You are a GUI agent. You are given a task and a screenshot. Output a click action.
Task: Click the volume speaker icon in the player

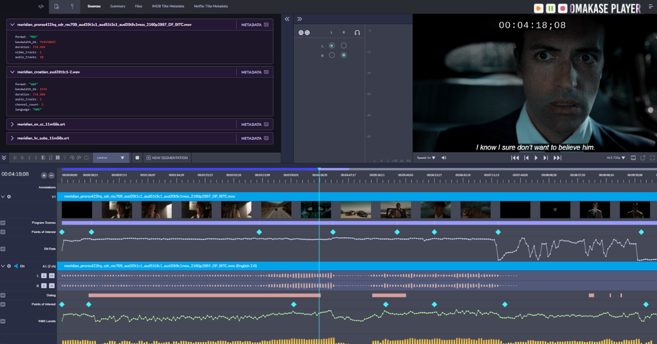pos(443,158)
